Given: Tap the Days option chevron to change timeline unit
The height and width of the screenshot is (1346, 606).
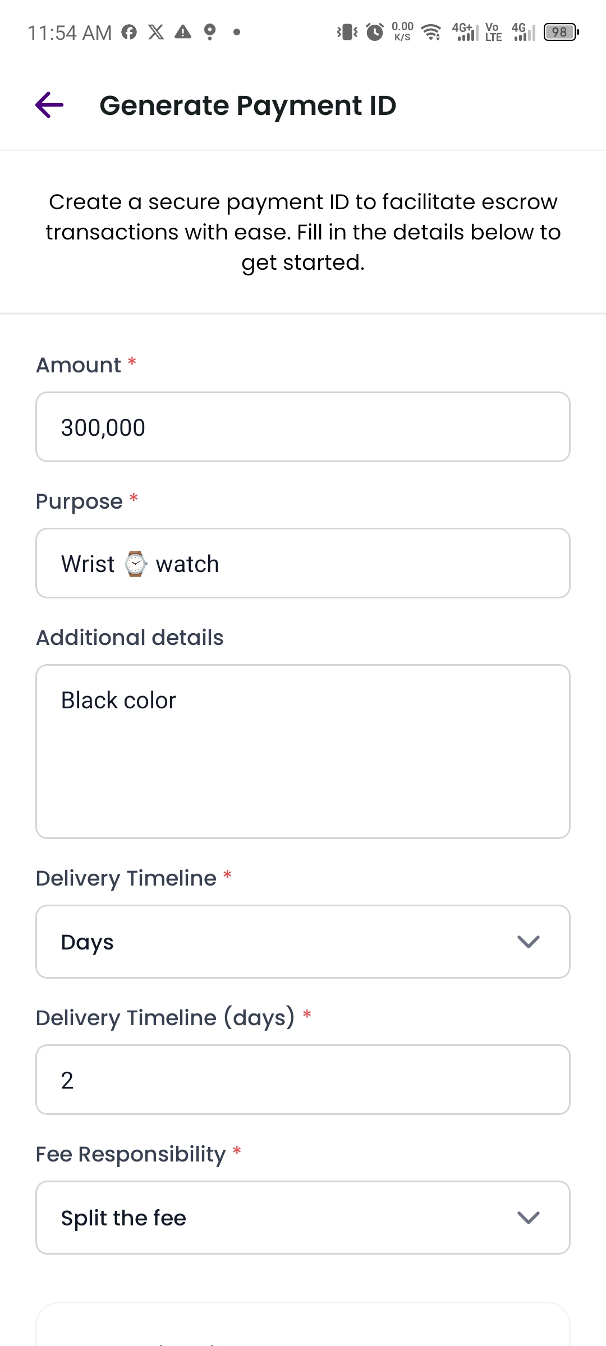Looking at the screenshot, I should 530,941.
